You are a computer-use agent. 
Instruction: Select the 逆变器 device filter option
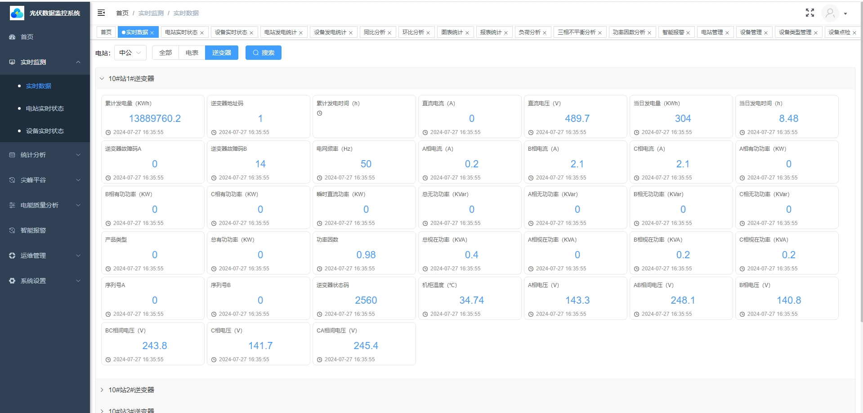tap(222, 53)
